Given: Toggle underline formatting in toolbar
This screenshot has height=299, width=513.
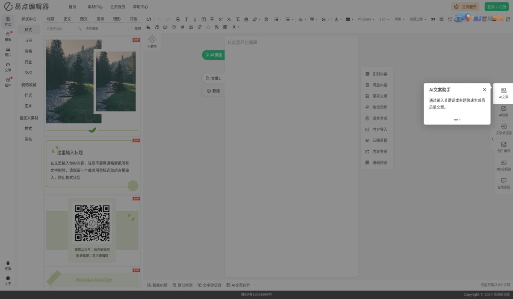Looking at the screenshot, I should click(x=195, y=19).
